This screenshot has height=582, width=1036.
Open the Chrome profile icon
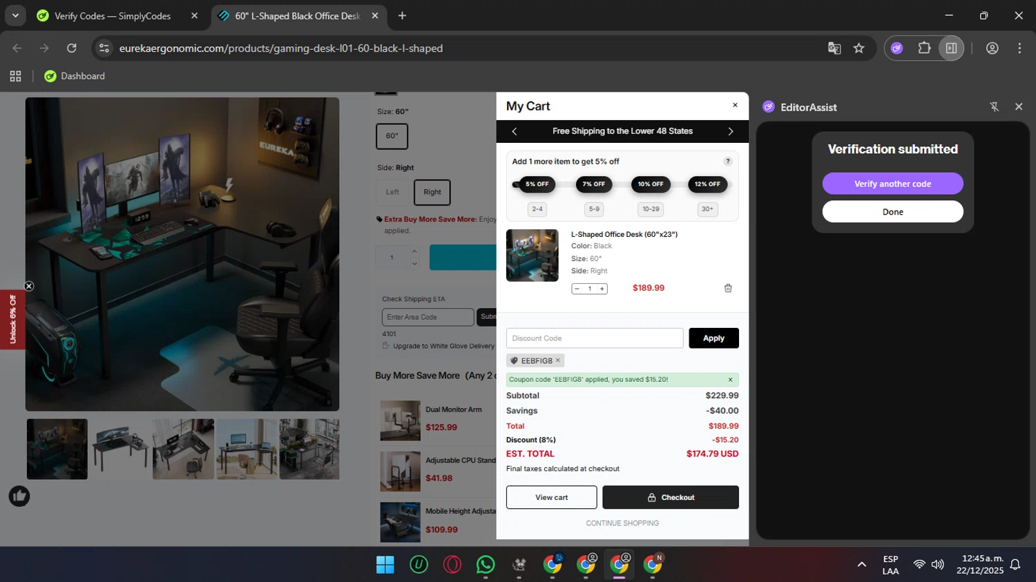pos(992,48)
